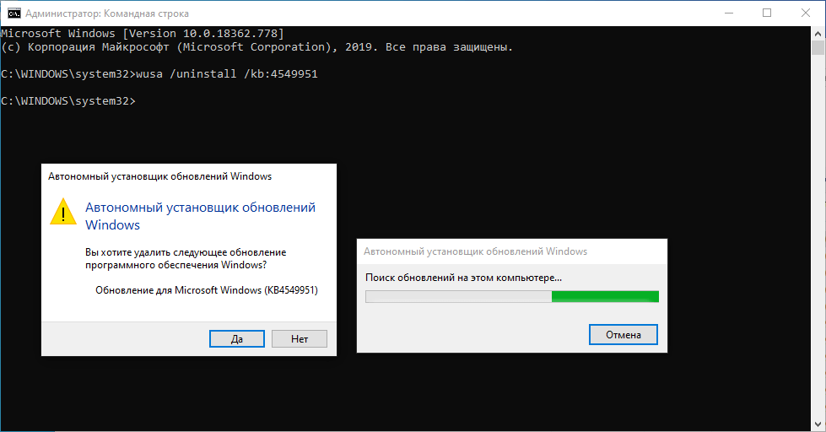This screenshot has height=432, width=826.
Task: Click the empty 'C:\WINDOWS\system32>' prompt line
Action: pyautogui.click(x=68, y=100)
